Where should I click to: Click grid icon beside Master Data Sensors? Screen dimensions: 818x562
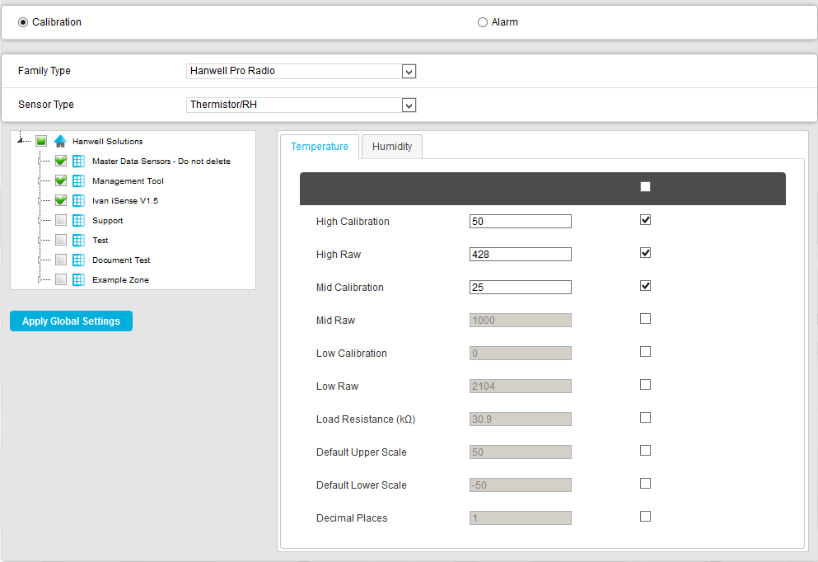(79, 162)
